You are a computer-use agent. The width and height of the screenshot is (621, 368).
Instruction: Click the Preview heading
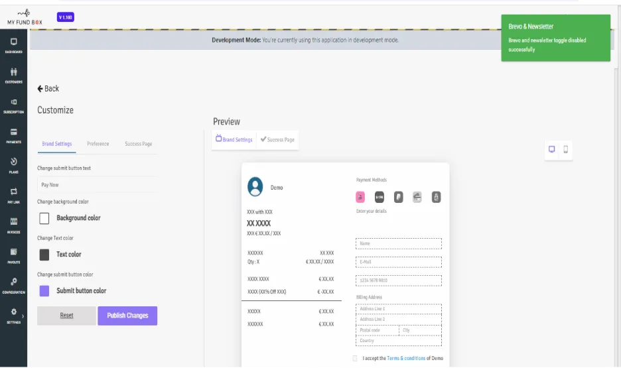click(226, 121)
